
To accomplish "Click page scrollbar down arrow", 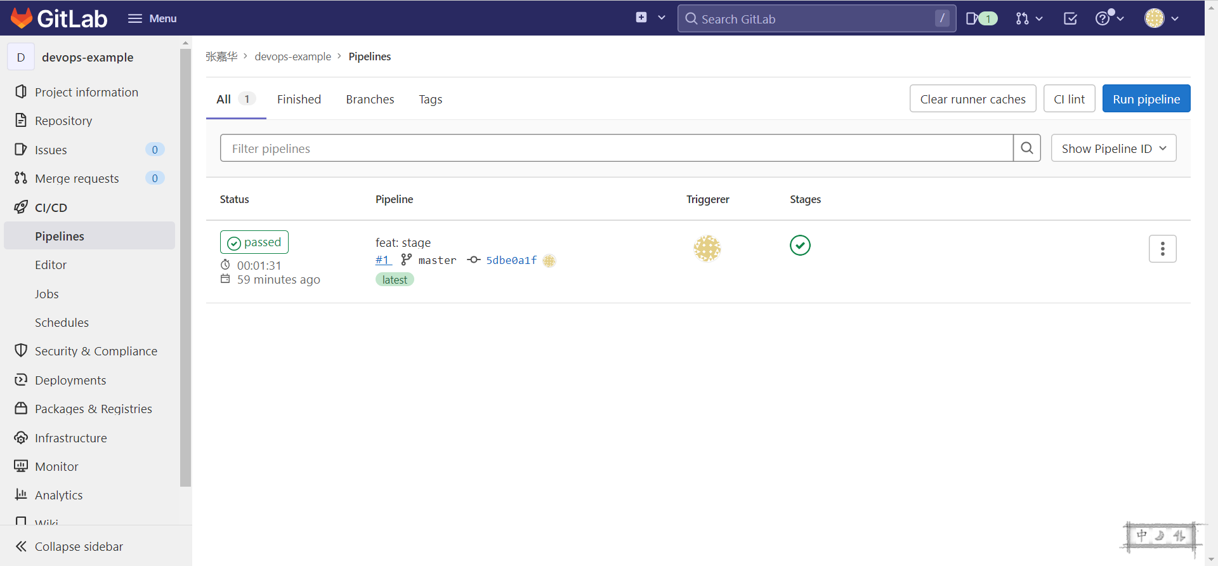I will click(x=1212, y=559).
